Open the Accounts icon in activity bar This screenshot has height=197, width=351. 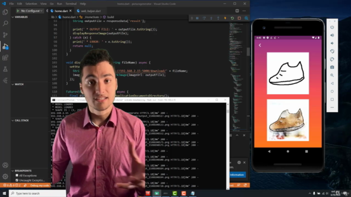[x=5, y=165]
